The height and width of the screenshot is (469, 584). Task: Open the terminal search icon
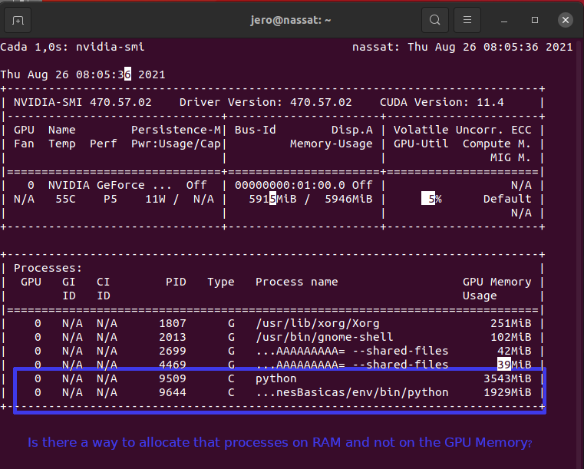435,19
